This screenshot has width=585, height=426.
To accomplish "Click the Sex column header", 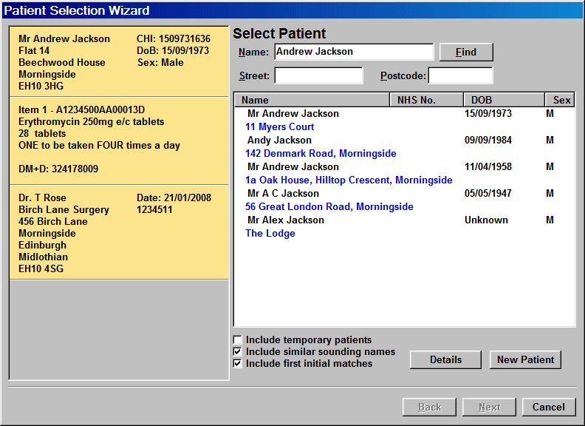I will coord(561,100).
